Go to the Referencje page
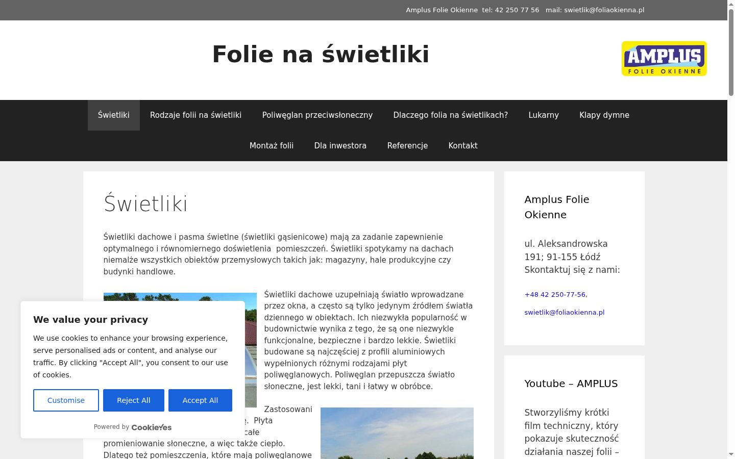The image size is (735, 459). pyautogui.click(x=407, y=146)
